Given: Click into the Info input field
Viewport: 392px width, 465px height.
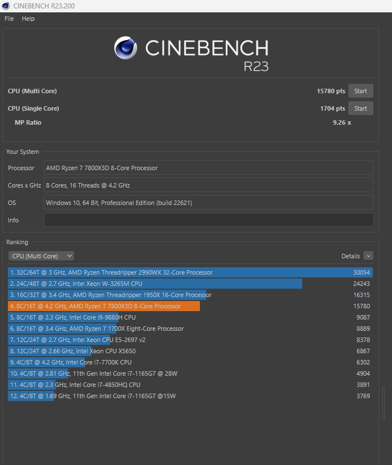Looking at the screenshot, I should [x=209, y=220].
